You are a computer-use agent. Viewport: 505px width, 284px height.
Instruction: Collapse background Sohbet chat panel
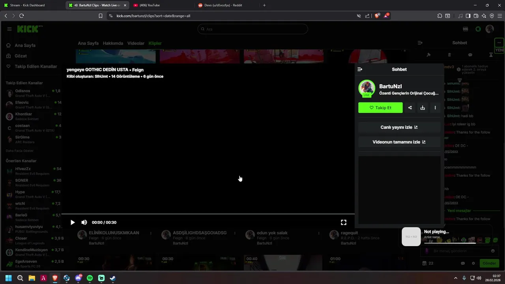click(x=420, y=43)
